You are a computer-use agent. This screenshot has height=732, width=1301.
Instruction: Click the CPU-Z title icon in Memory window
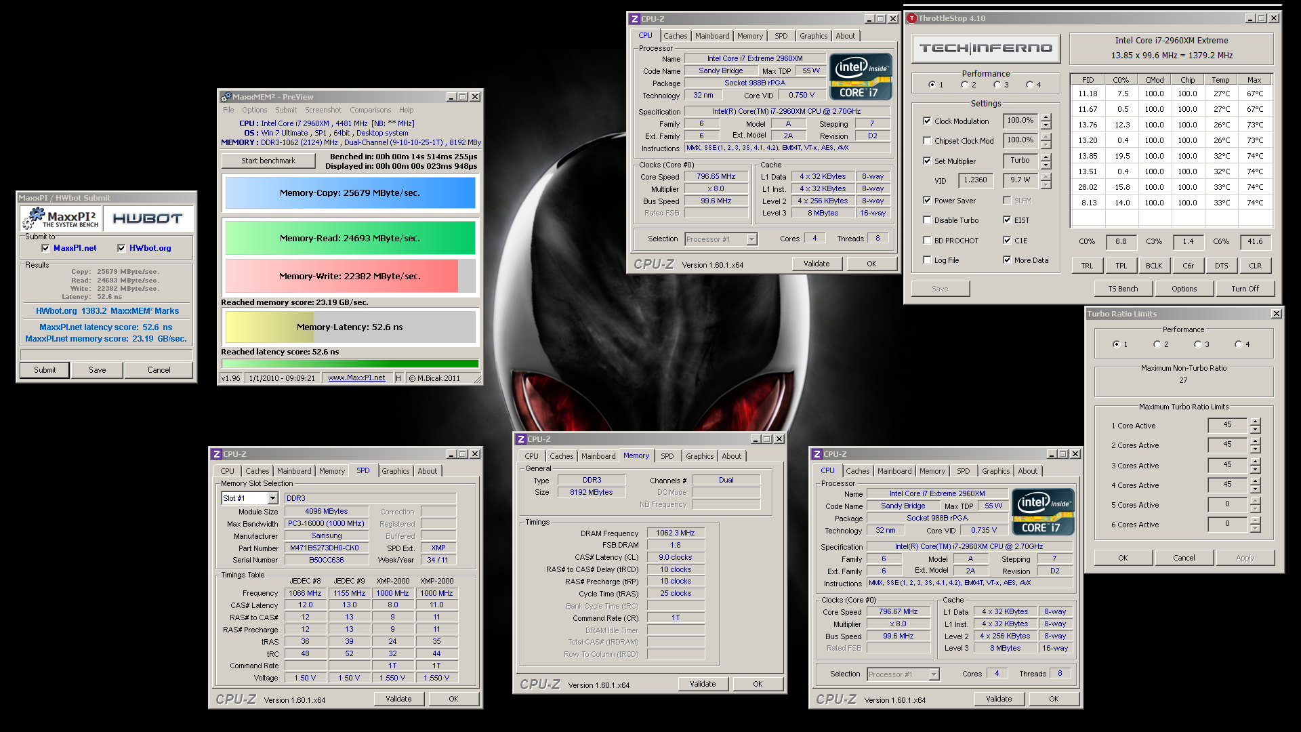coord(521,439)
